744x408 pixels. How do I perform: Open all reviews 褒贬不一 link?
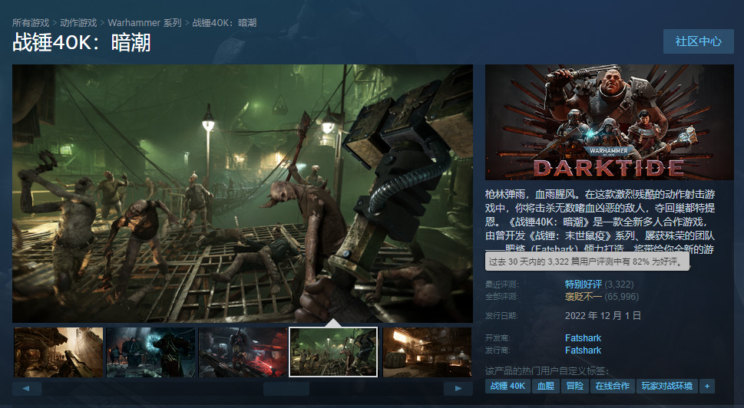tap(584, 297)
